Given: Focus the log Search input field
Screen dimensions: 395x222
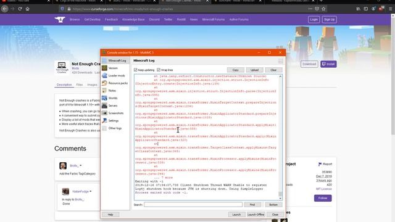Looking at the screenshot, I should (193, 205).
